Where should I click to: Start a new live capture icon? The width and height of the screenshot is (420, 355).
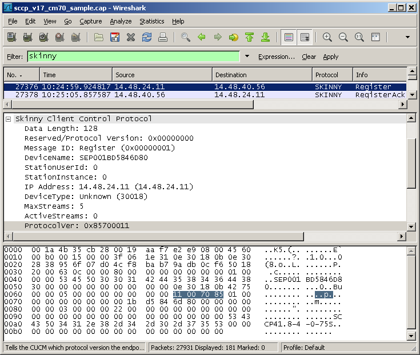point(43,37)
